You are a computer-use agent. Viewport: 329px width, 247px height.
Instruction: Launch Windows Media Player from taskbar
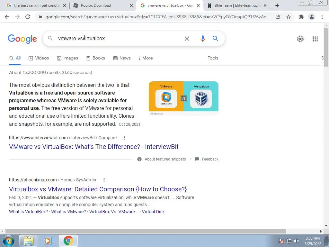click(48, 241)
